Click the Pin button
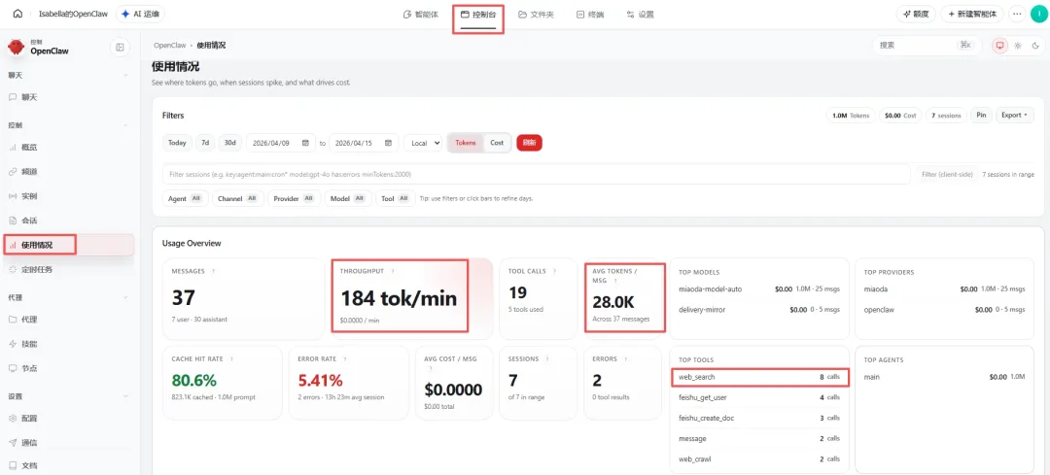Viewport: 1050px width, 475px height. click(981, 115)
